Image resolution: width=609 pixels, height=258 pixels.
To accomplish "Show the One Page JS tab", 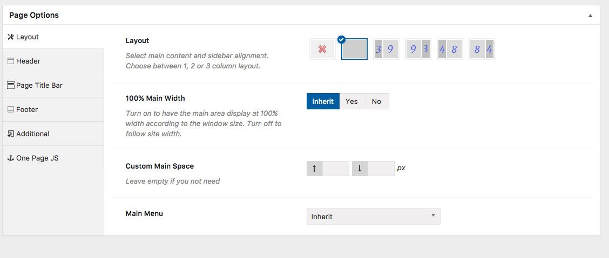I will click(53, 158).
